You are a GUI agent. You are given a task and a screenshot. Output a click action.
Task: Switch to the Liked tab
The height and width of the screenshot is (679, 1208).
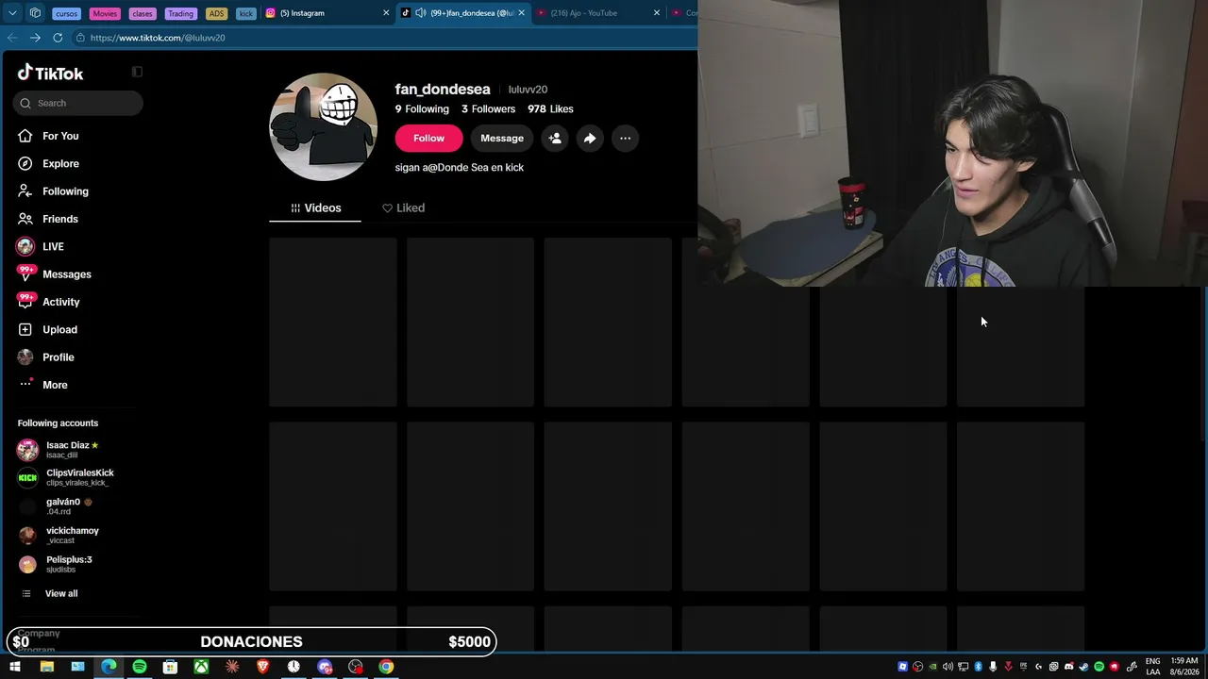pos(403,207)
